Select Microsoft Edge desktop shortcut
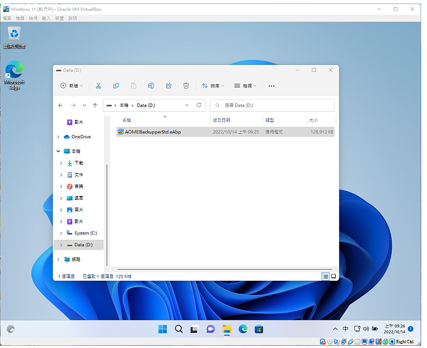This screenshot has width=427, height=348. click(x=14, y=75)
